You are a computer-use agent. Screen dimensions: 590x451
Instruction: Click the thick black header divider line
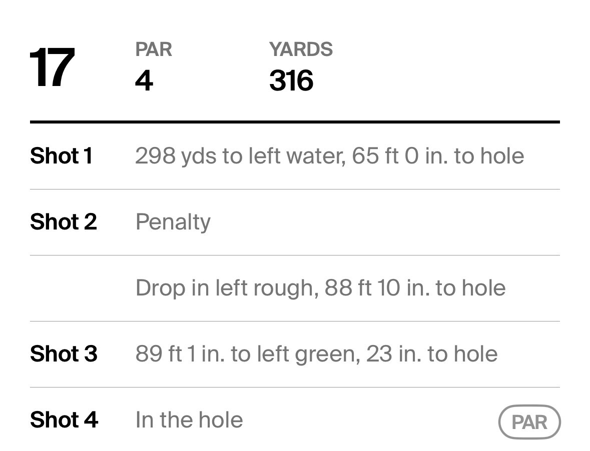[x=295, y=121]
